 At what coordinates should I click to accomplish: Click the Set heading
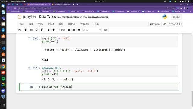pos(45,60)
